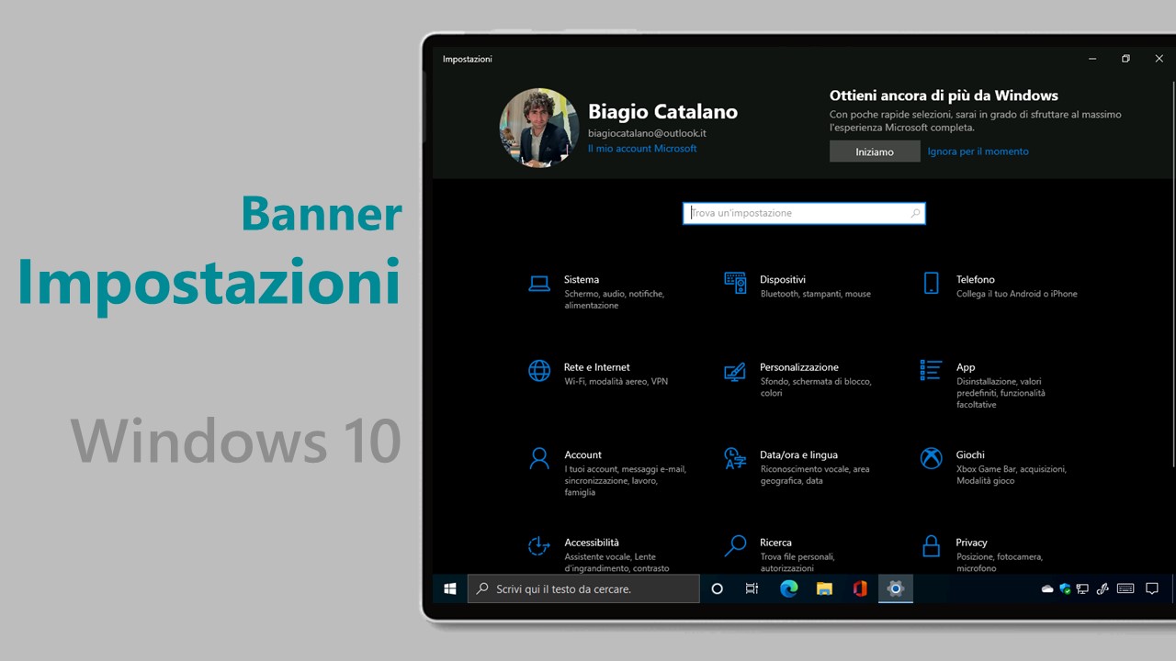Click the Windows Start button
Viewport: 1176px width, 661px height.
click(450, 588)
